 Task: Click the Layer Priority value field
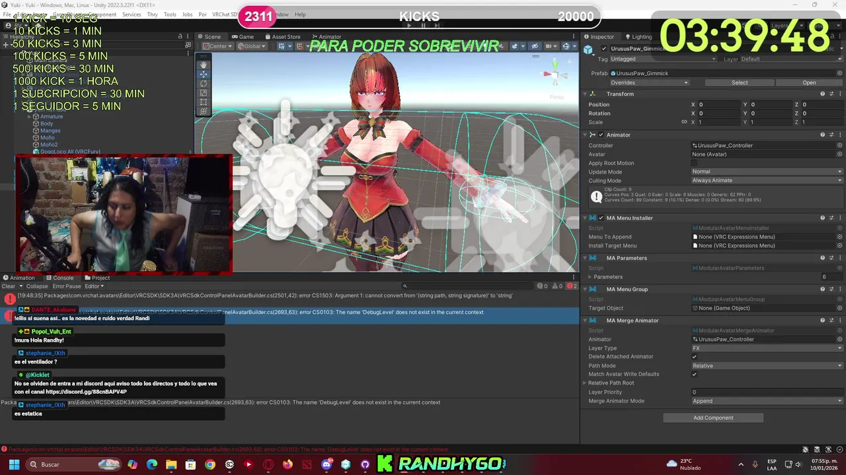[x=767, y=393]
